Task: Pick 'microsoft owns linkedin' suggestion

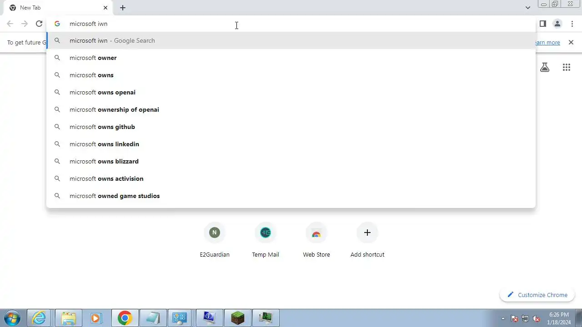Action: (291, 144)
